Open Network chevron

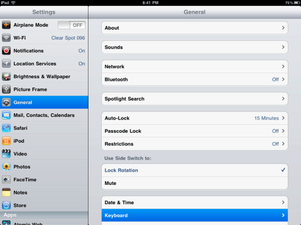283,66
